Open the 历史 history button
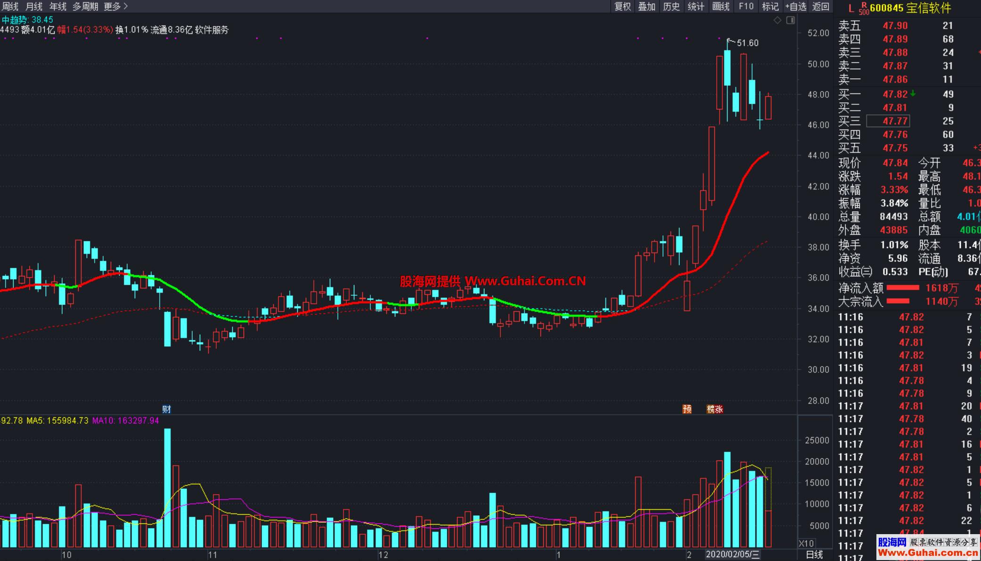981x561 pixels. pyautogui.click(x=671, y=6)
